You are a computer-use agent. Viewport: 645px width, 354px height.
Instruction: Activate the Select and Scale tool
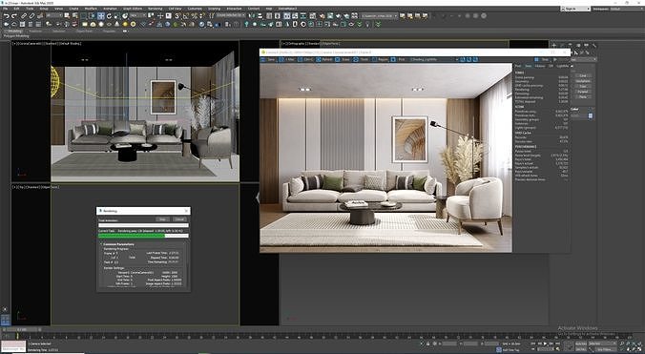(x=117, y=16)
